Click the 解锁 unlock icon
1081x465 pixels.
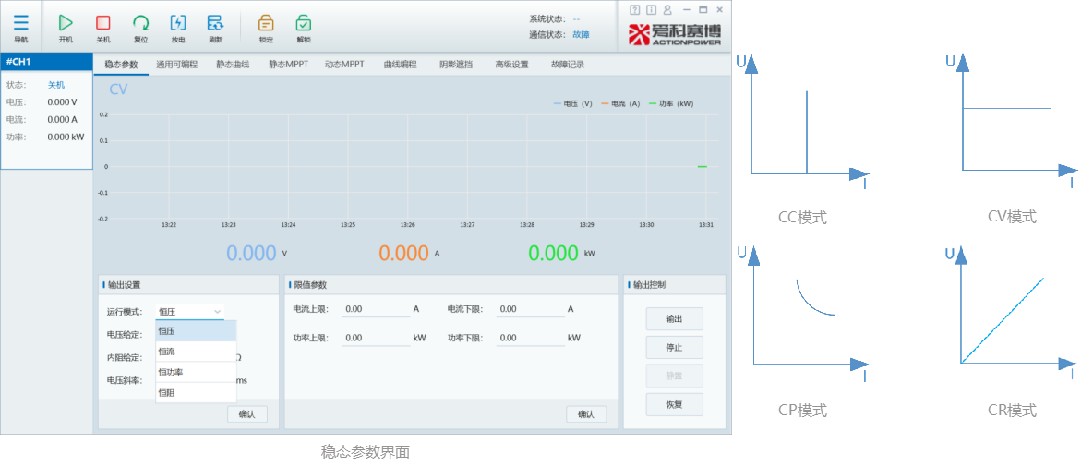pos(304,23)
